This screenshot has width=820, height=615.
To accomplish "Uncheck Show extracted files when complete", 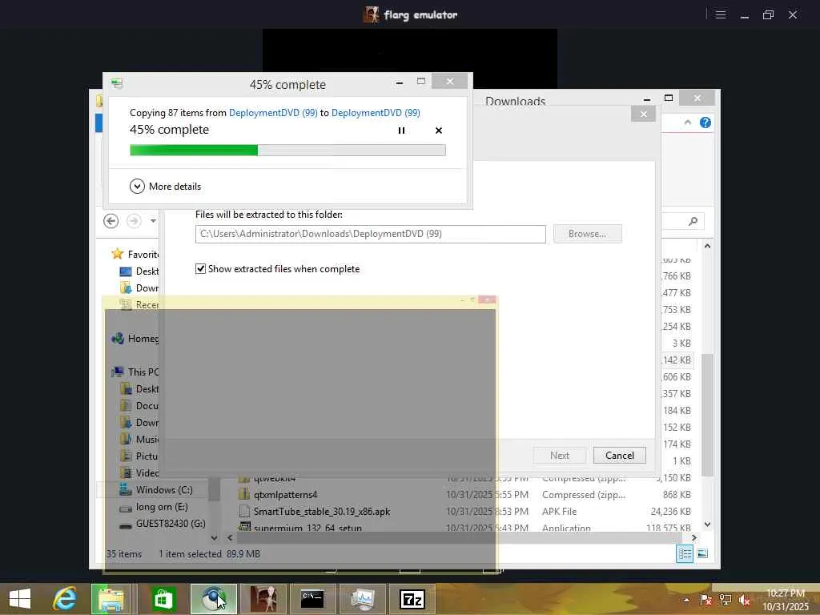I will click(200, 269).
